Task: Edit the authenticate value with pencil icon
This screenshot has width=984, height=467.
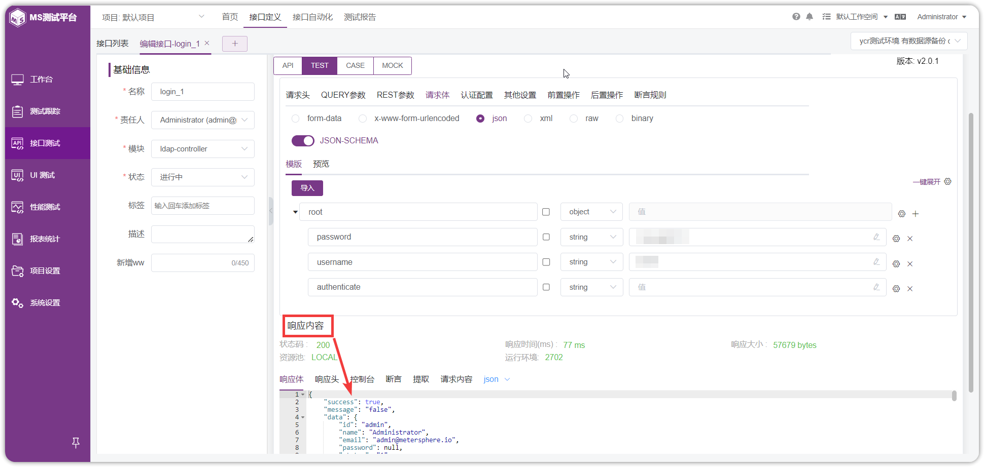Action: tap(876, 287)
